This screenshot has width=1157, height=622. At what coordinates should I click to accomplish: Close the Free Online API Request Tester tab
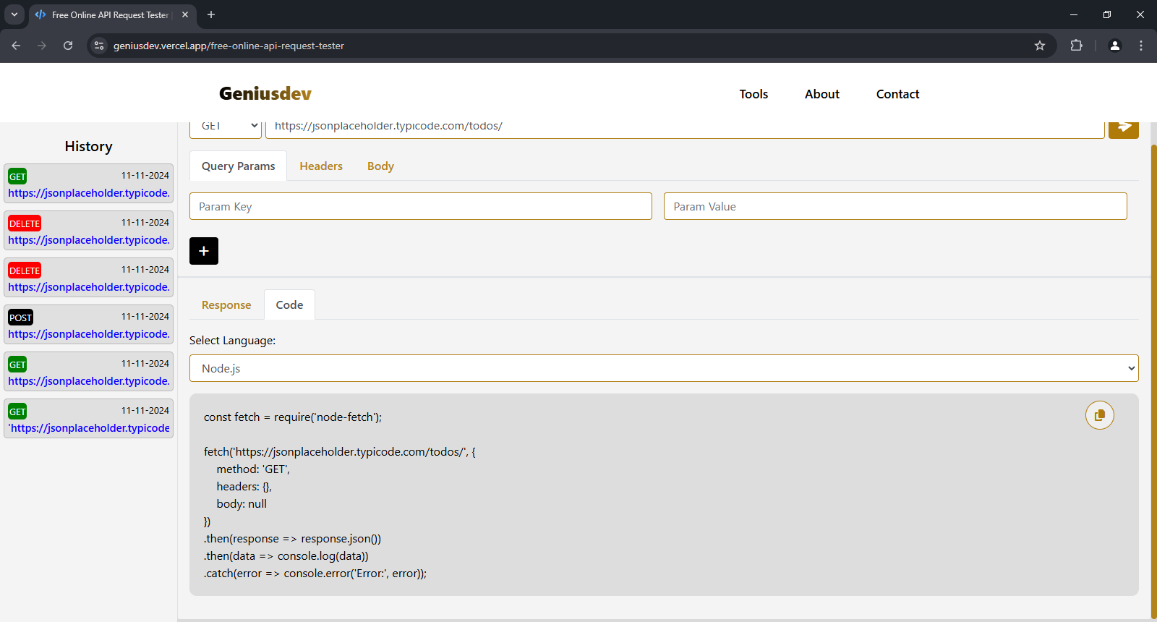tap(185, 14)
